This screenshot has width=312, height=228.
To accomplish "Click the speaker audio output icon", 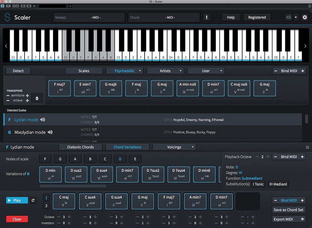I will (x=288, y=17).
